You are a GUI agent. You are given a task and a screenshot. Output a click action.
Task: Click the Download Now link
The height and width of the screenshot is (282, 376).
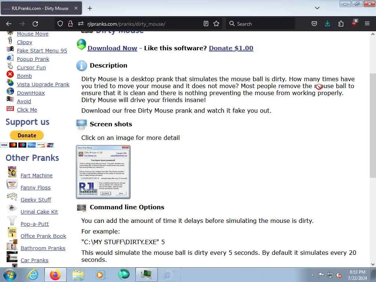coord(112,48)
